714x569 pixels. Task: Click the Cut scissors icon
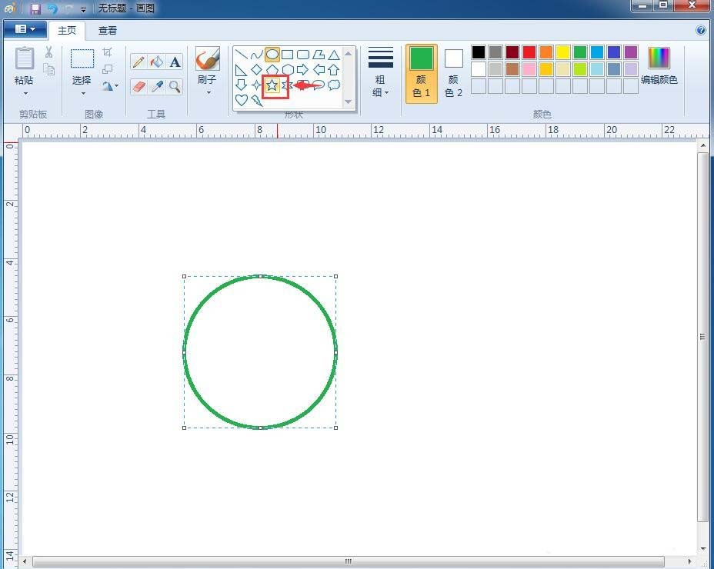coord(48,52)
